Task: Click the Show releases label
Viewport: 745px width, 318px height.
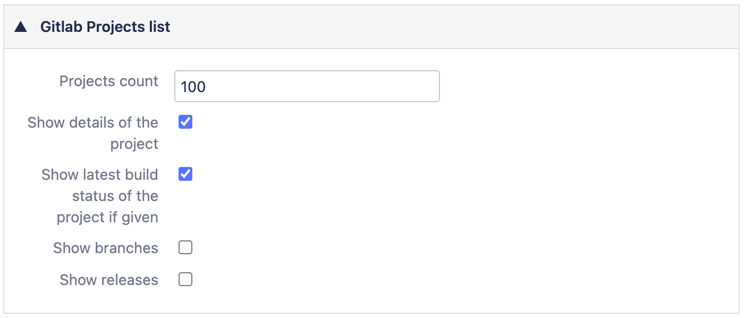Action: coord(109,280)
